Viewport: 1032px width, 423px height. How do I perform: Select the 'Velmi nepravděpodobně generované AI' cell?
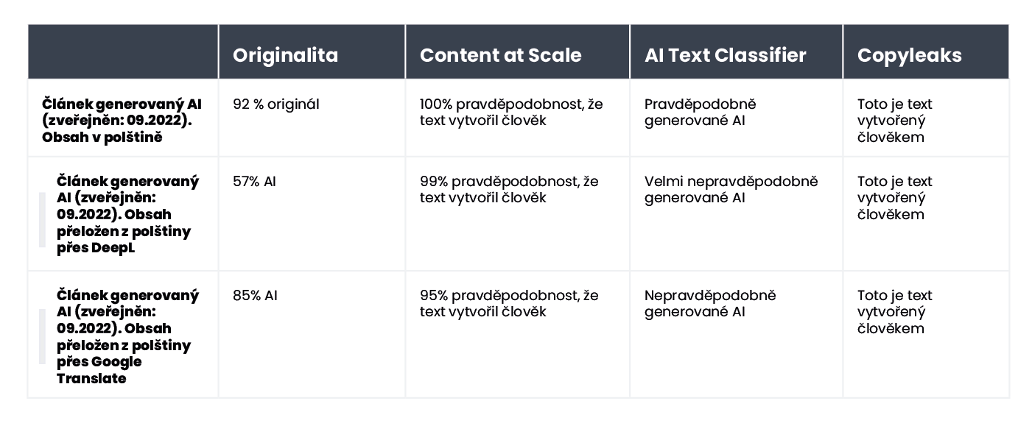pyautogui.click(x=731, y=189)
